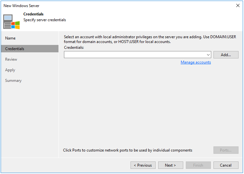Click the New Windows Server title bar
Screen dimensions: 244x174
coord(96,6)
